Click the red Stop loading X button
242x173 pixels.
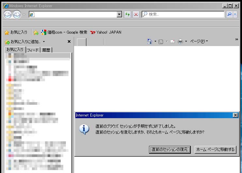pyautogui.click(x=136, y=14)
